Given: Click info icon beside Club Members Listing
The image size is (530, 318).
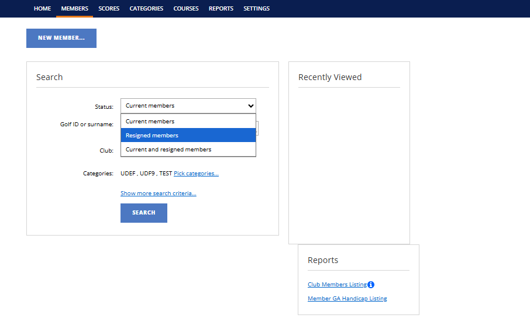Looking at the screenshot, I should 371,285.
